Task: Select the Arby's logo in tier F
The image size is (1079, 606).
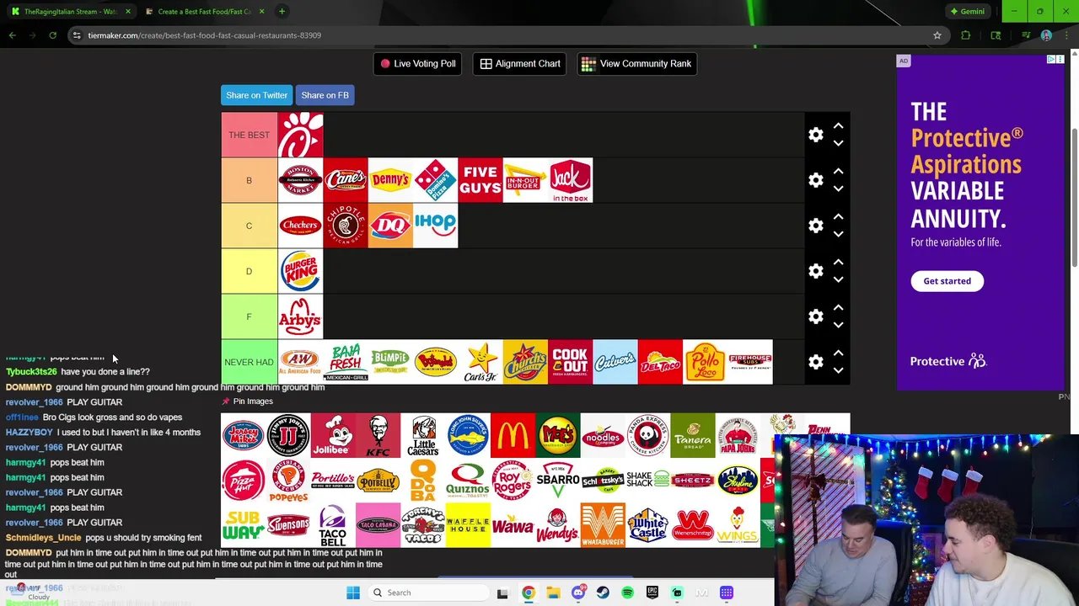Action: tap(300, 316)
